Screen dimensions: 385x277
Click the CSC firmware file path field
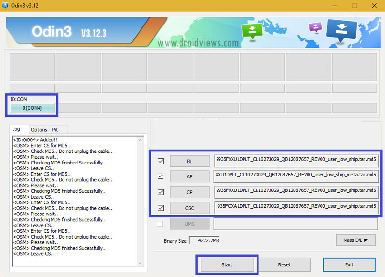pyautogui.click(x=296, y=208)
